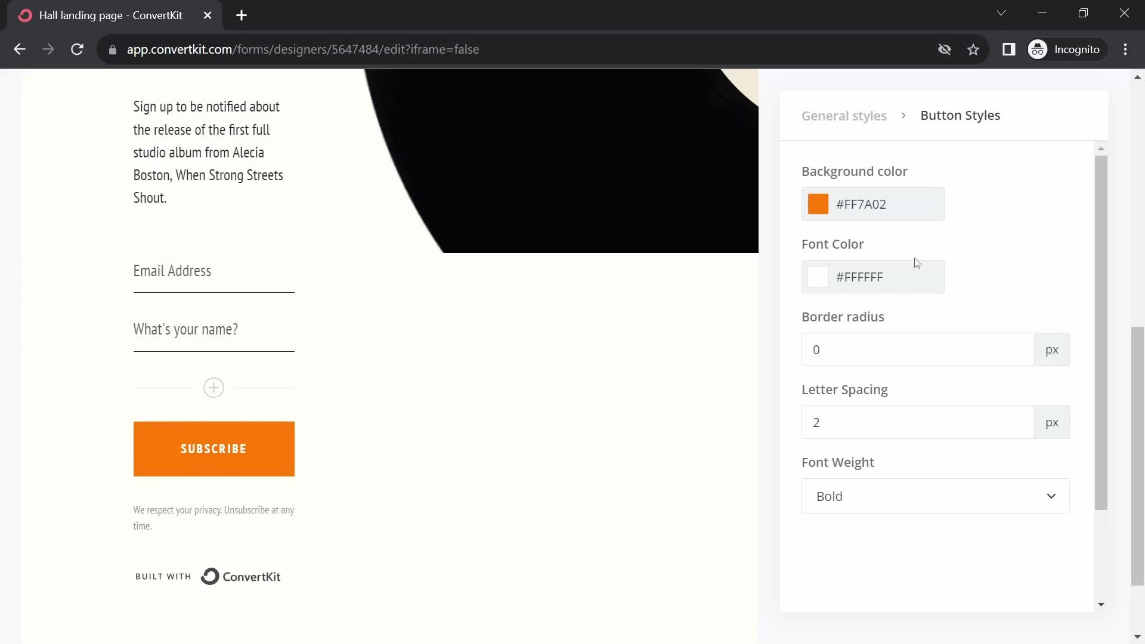Click the incognito profile icon in browser
Screen dimensions: 1145x644
(1039, 49)
